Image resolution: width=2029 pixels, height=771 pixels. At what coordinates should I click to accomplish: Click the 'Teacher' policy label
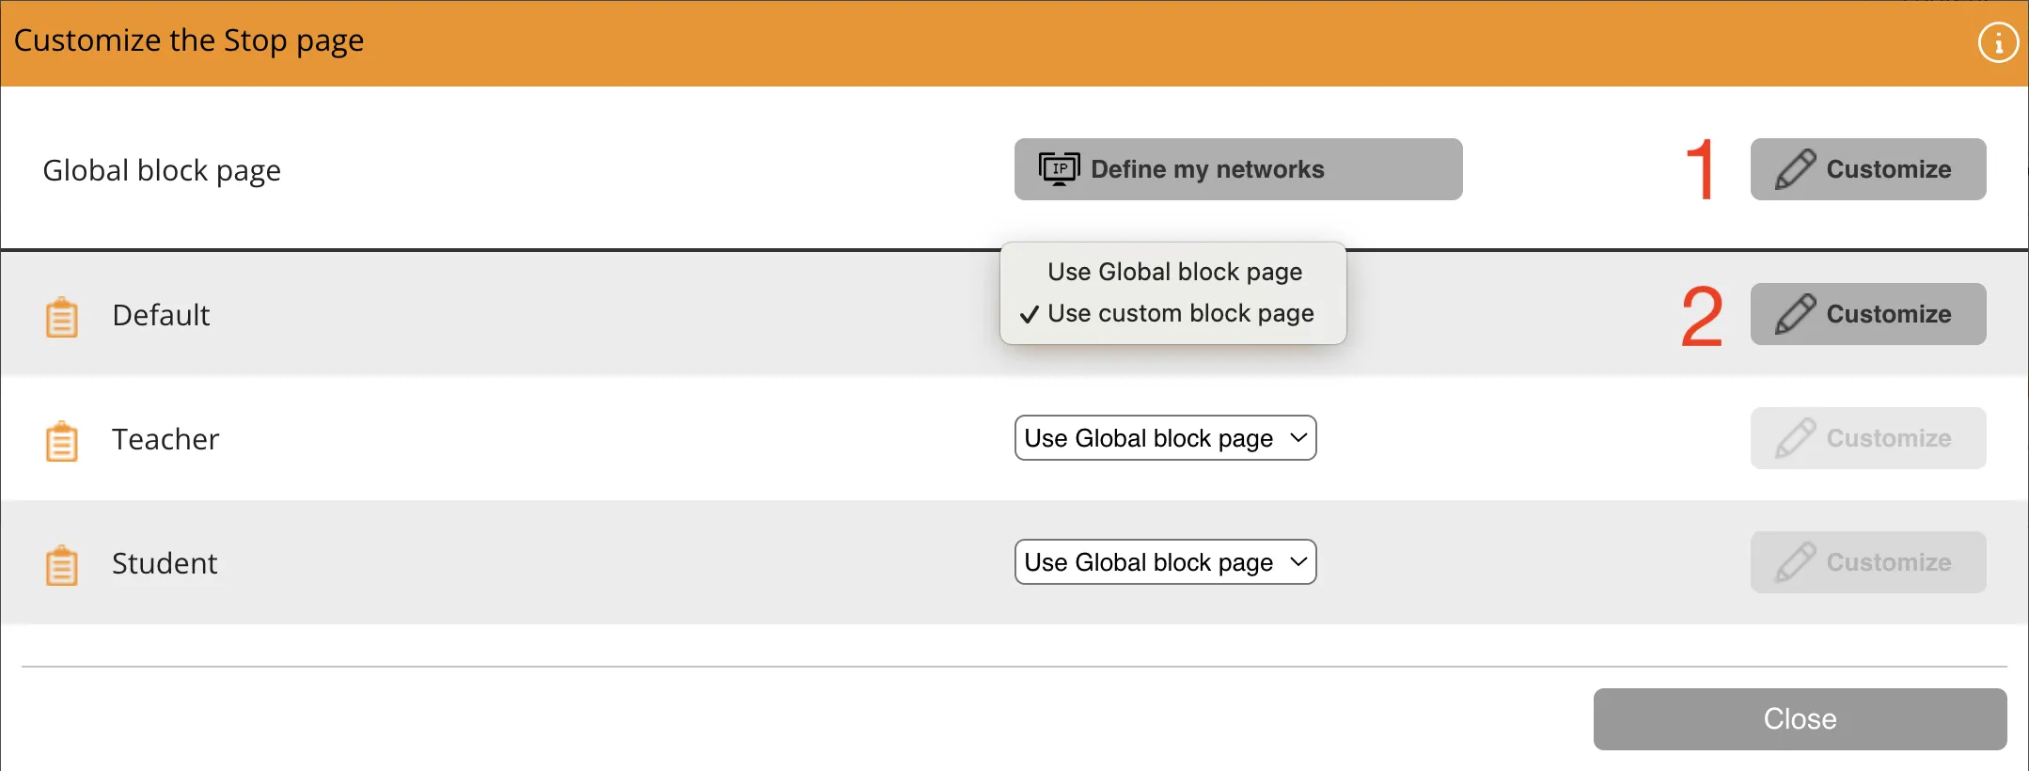click(x=165, y=439)
